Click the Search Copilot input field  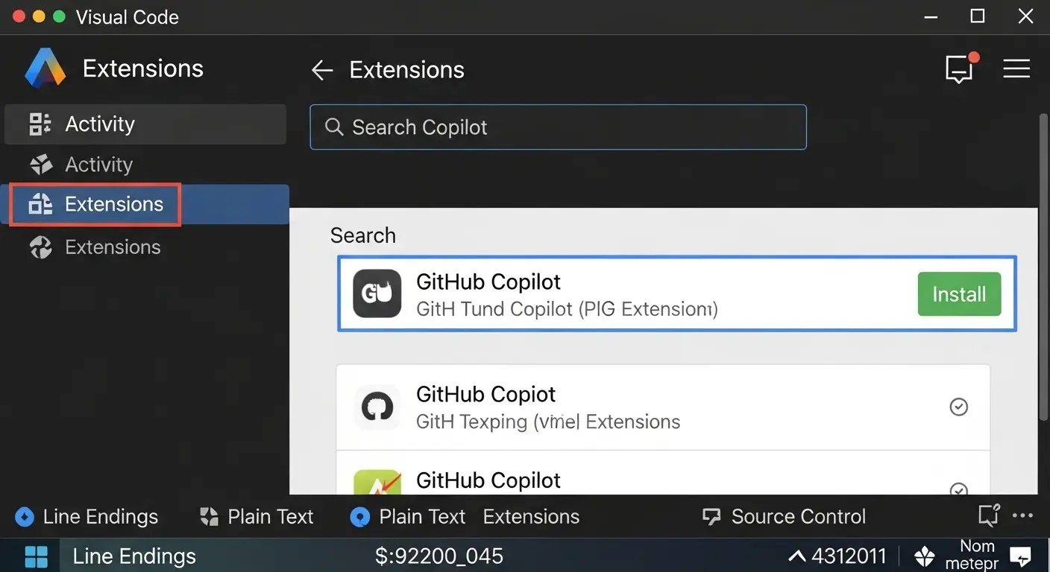click(x=558, y=127)
